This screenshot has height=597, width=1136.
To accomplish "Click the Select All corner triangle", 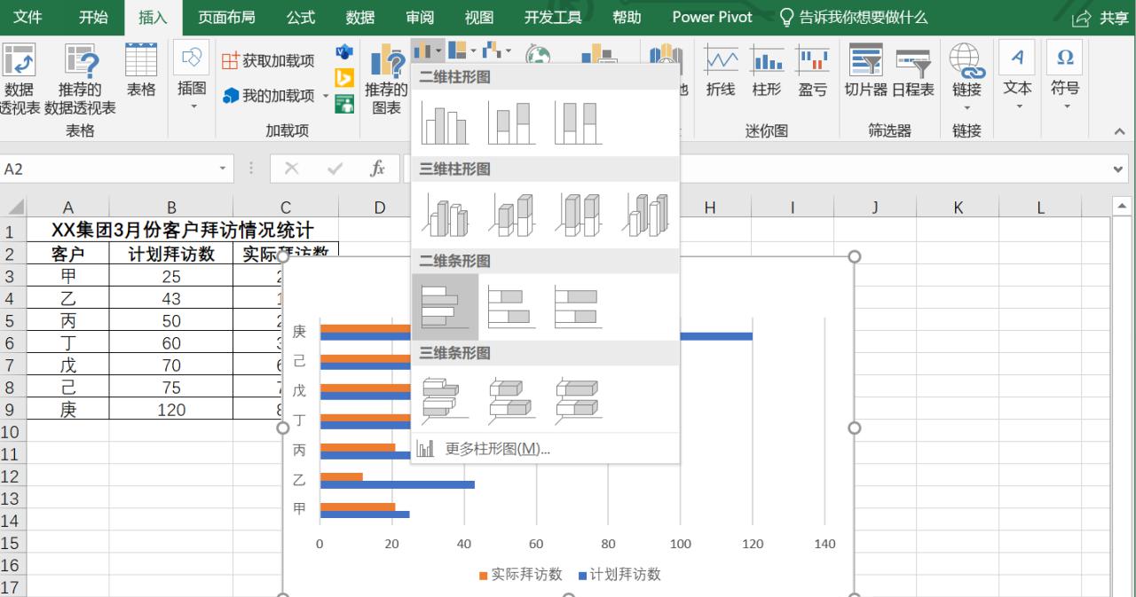I will coord(16,208).
